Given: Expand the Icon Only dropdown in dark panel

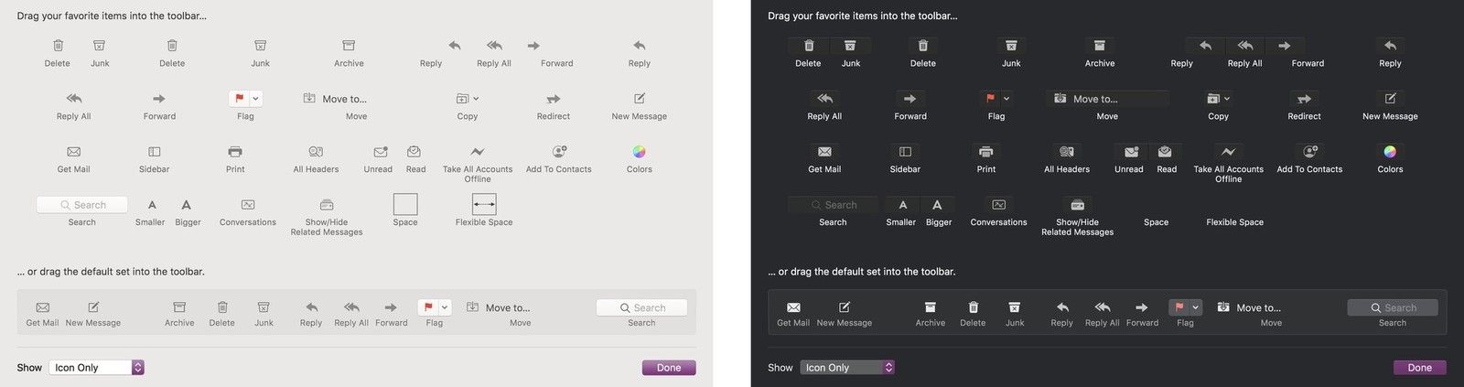Looking at the screenshot, I should click(x=846, y=368).
